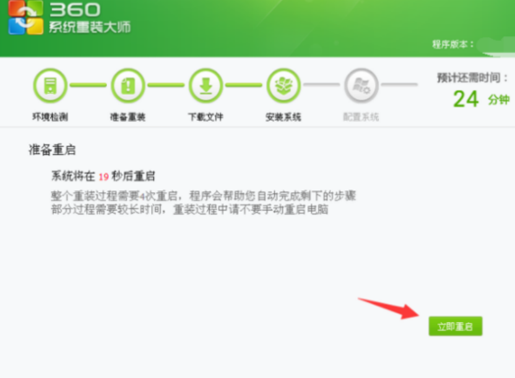515x378 pixels.
Task: Click the 系统重装大师 title text
Action: 90,27
